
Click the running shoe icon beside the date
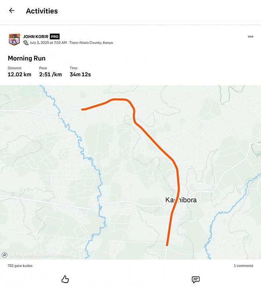(x=26, y=43)
